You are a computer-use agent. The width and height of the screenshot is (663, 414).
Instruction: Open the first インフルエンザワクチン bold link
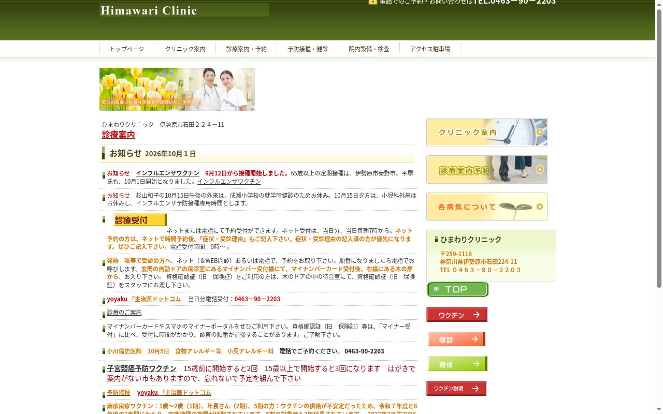167,173
